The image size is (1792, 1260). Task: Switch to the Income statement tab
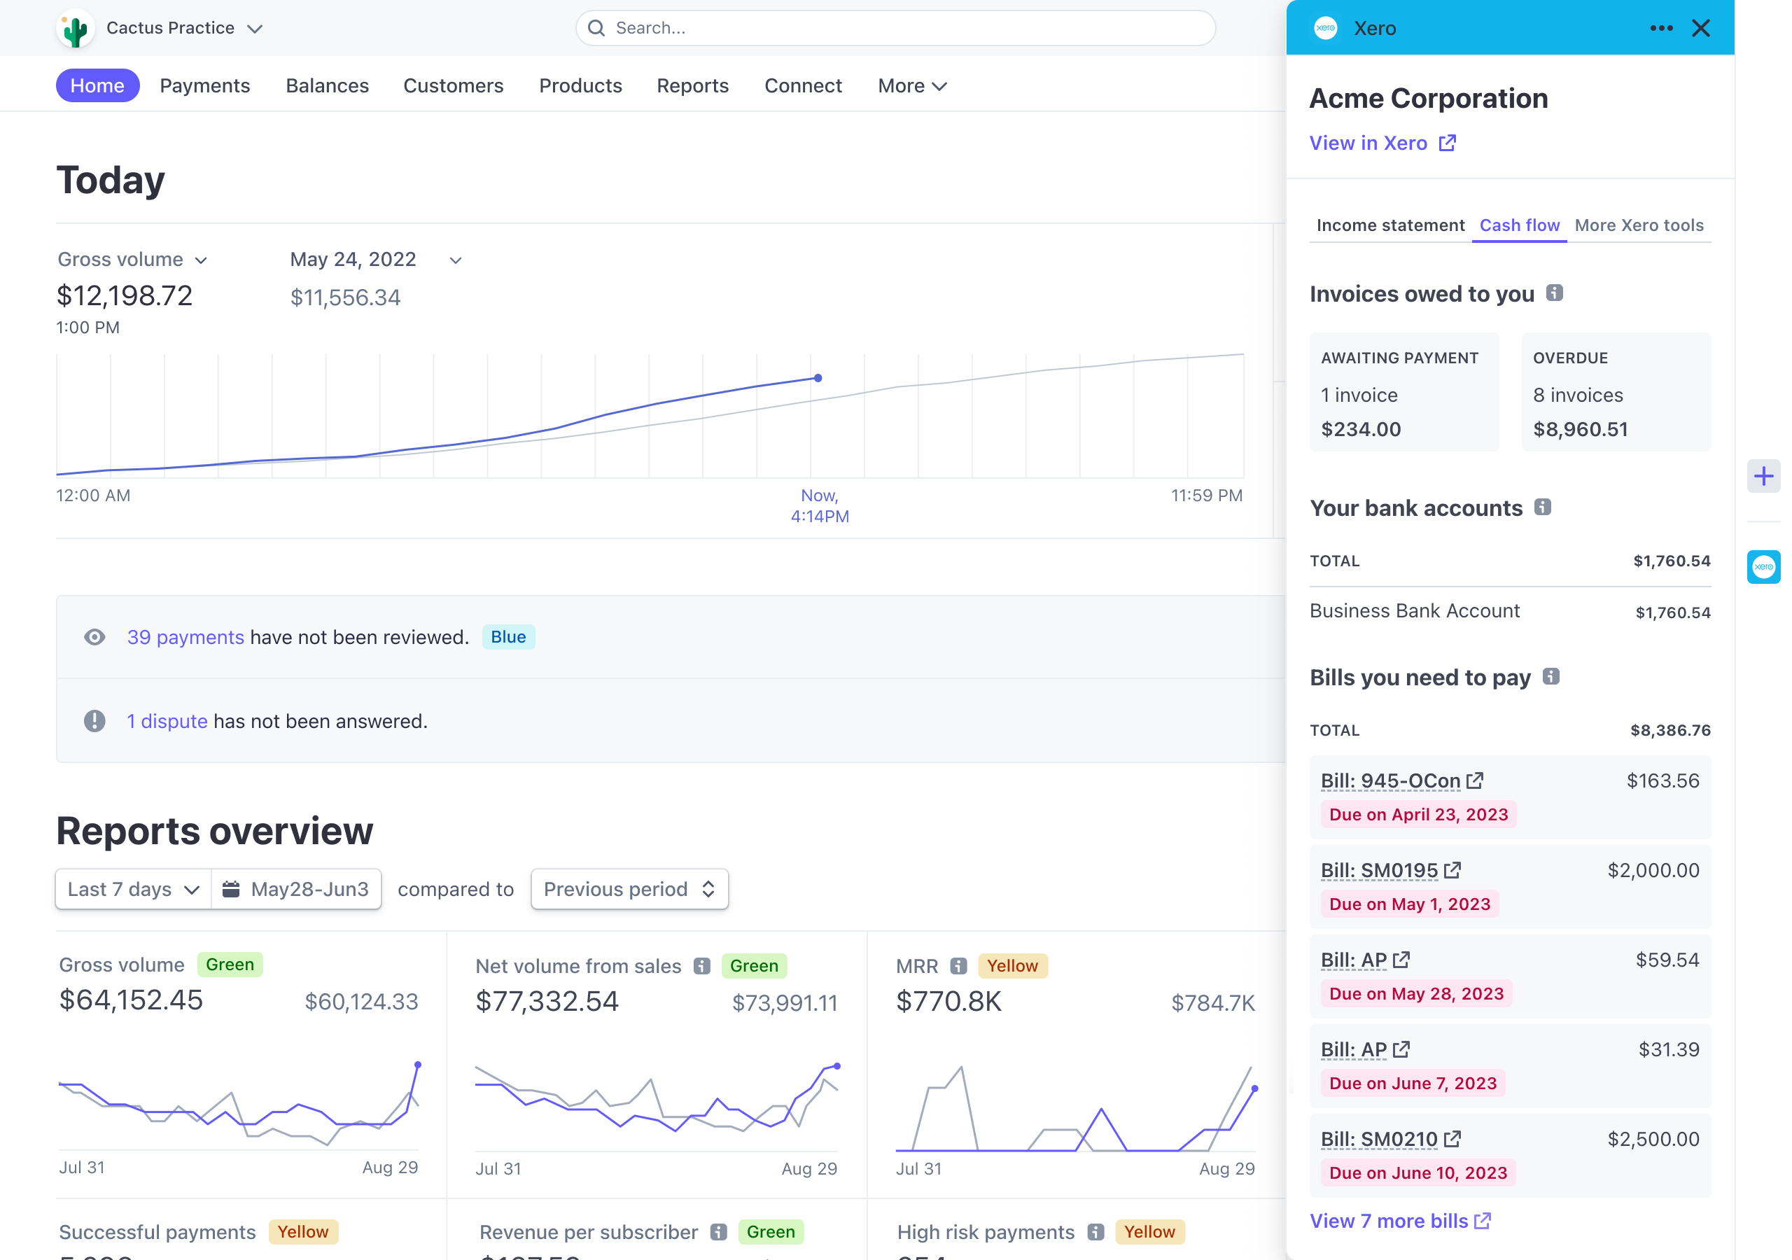click(x=1390, y=225)
